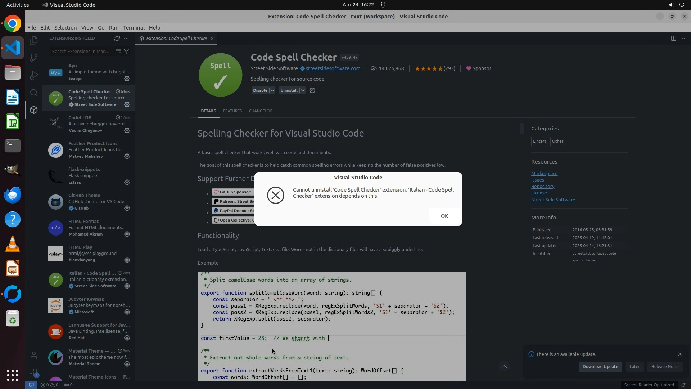Toggle the Screen Reader Optimized status item

649,385
